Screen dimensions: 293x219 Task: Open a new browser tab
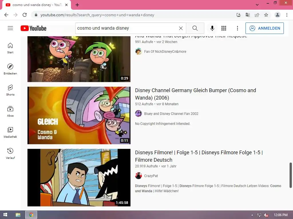77,5
